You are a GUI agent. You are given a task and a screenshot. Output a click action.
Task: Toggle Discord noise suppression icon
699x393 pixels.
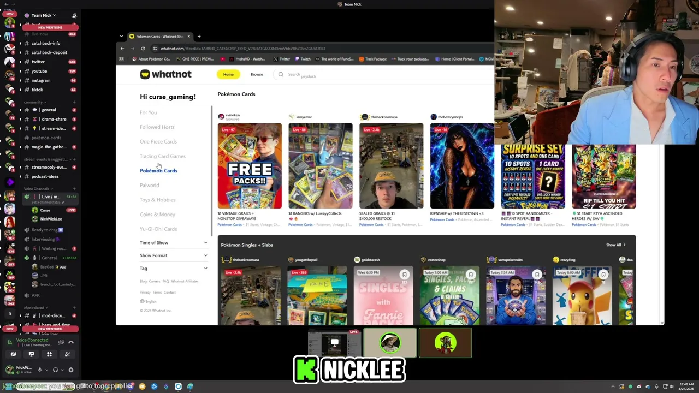click(61, 342)
